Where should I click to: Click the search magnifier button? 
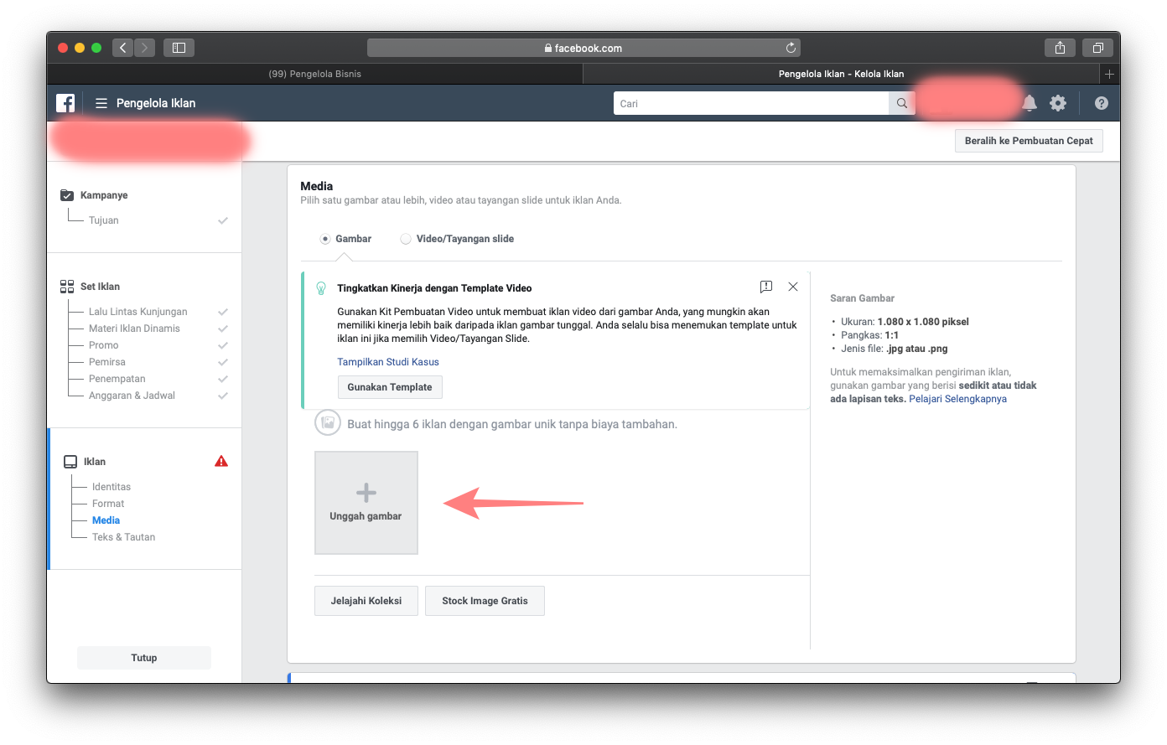click(901, 103)
